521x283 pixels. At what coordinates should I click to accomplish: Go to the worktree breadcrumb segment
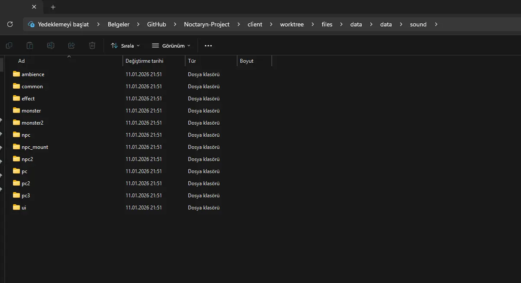click(x=291, y=24)
